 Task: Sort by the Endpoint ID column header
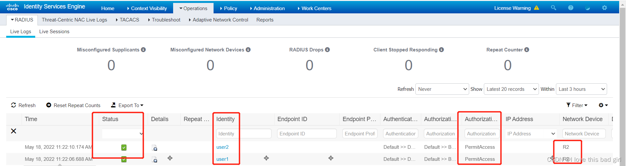pyautogui.click(x=292, y=119)
